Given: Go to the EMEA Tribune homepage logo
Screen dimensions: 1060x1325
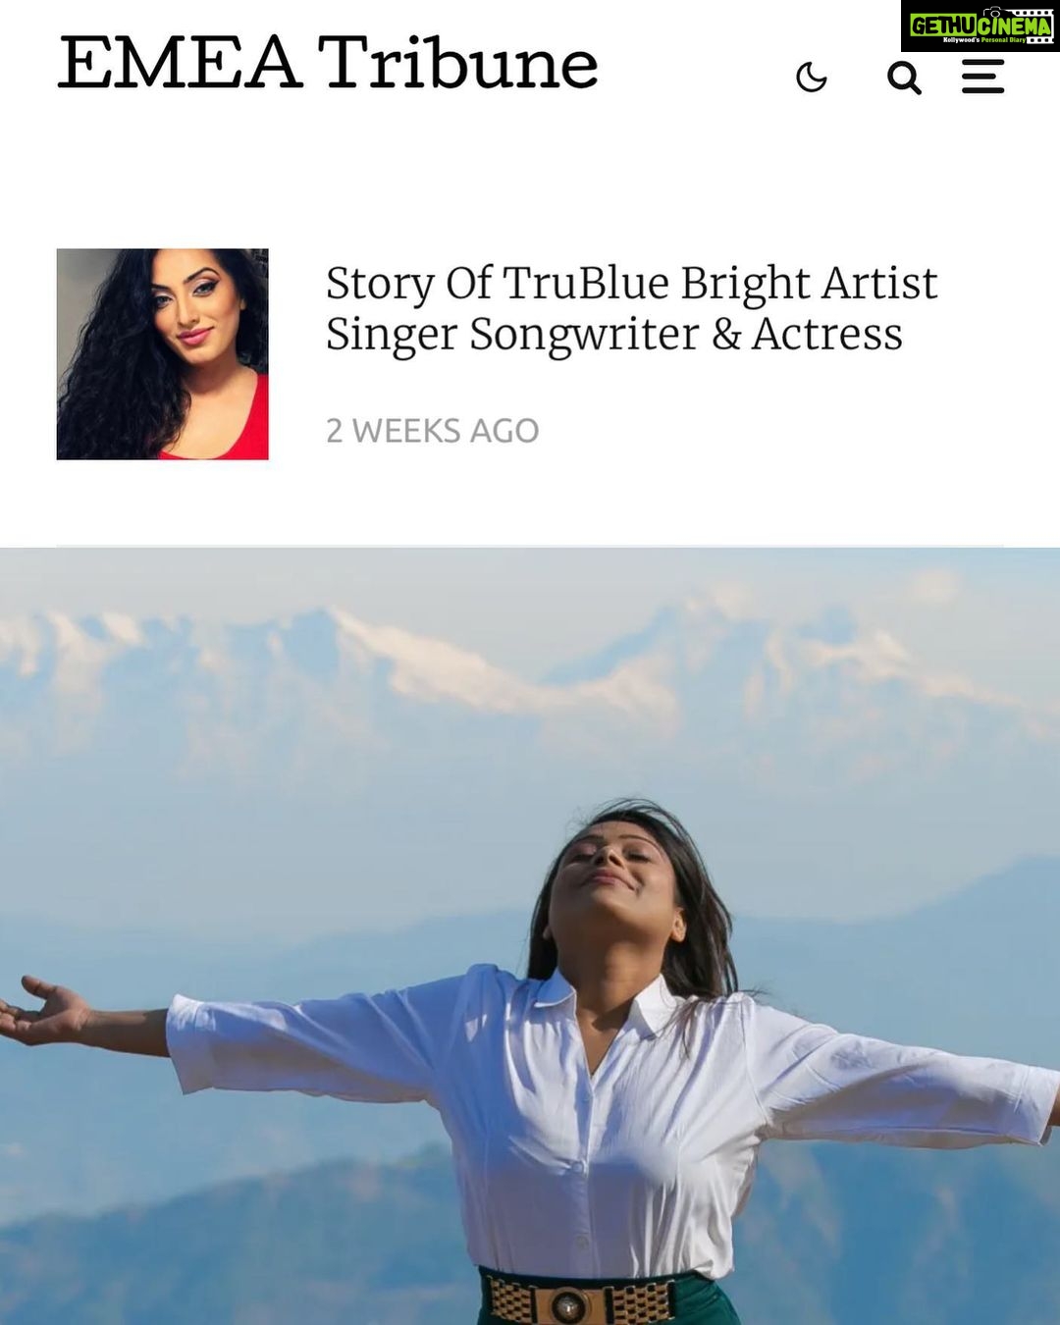Looking at the screenshot, I should click(328, 63).
